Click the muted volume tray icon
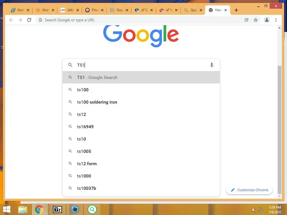Image resolution: width=287 pixels, height=215 pixels. pyautogui.click(x=254, y=210)
